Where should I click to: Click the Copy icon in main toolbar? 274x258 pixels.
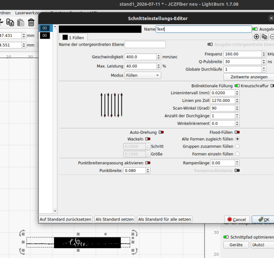pyautogui.click(x=10, y=22)
